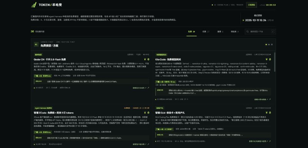Image resolution: width=308 pixels, height=148 pixels.
Task: Click the orange deadline text on ZCode card
Action: [137, 108]
